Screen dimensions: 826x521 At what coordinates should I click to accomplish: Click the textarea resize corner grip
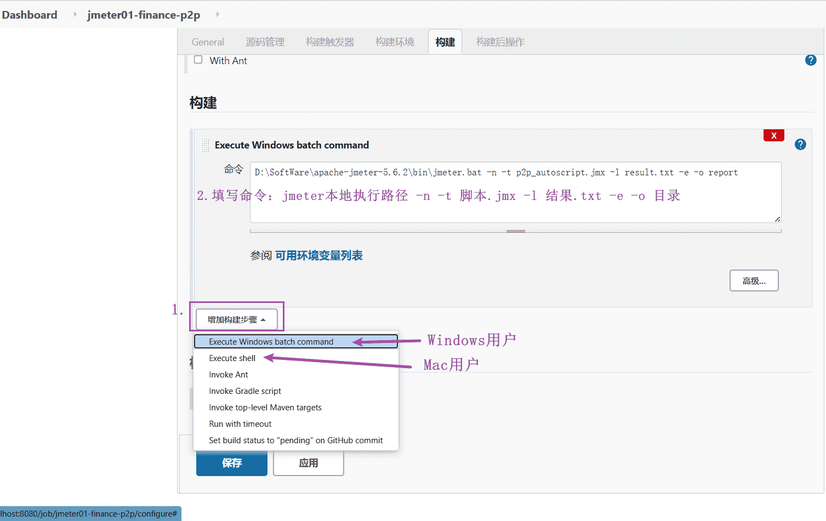point(777,219)
